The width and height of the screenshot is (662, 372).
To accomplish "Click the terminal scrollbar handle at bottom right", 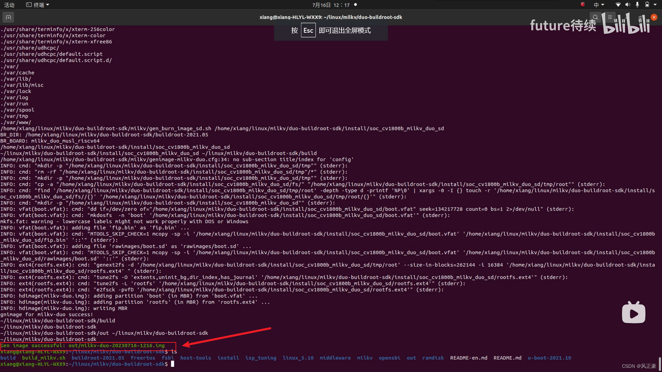I will [660, 364].
